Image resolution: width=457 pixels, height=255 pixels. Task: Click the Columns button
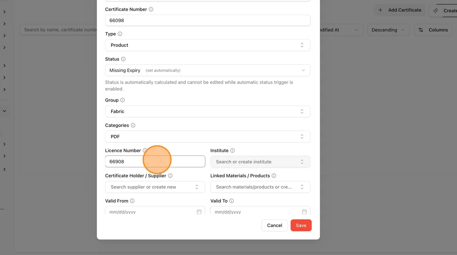click(433, 30)
